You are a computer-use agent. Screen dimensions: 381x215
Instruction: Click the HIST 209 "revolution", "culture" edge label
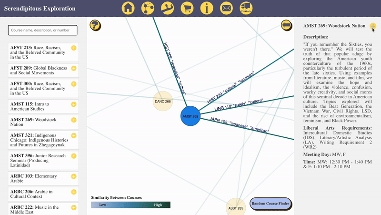coord(174,69)
